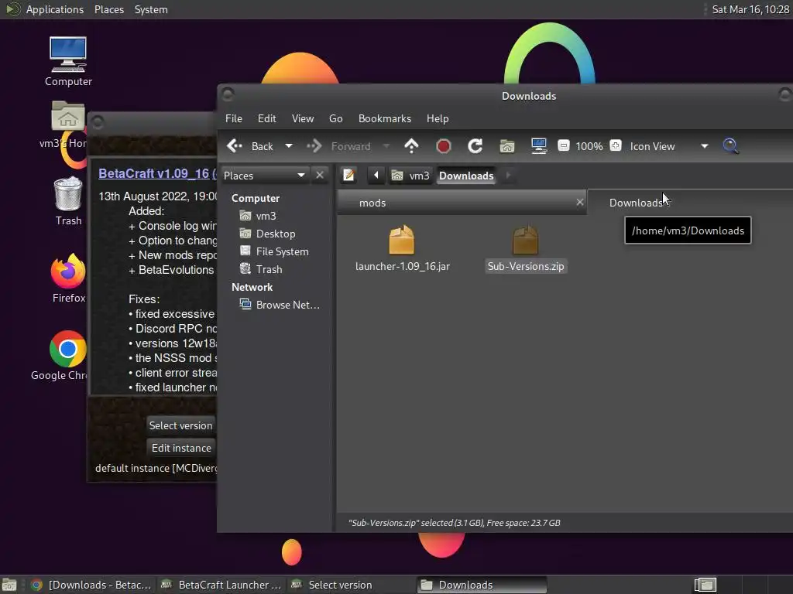Click the Computer toolbar icon

[x=539, y=146]
